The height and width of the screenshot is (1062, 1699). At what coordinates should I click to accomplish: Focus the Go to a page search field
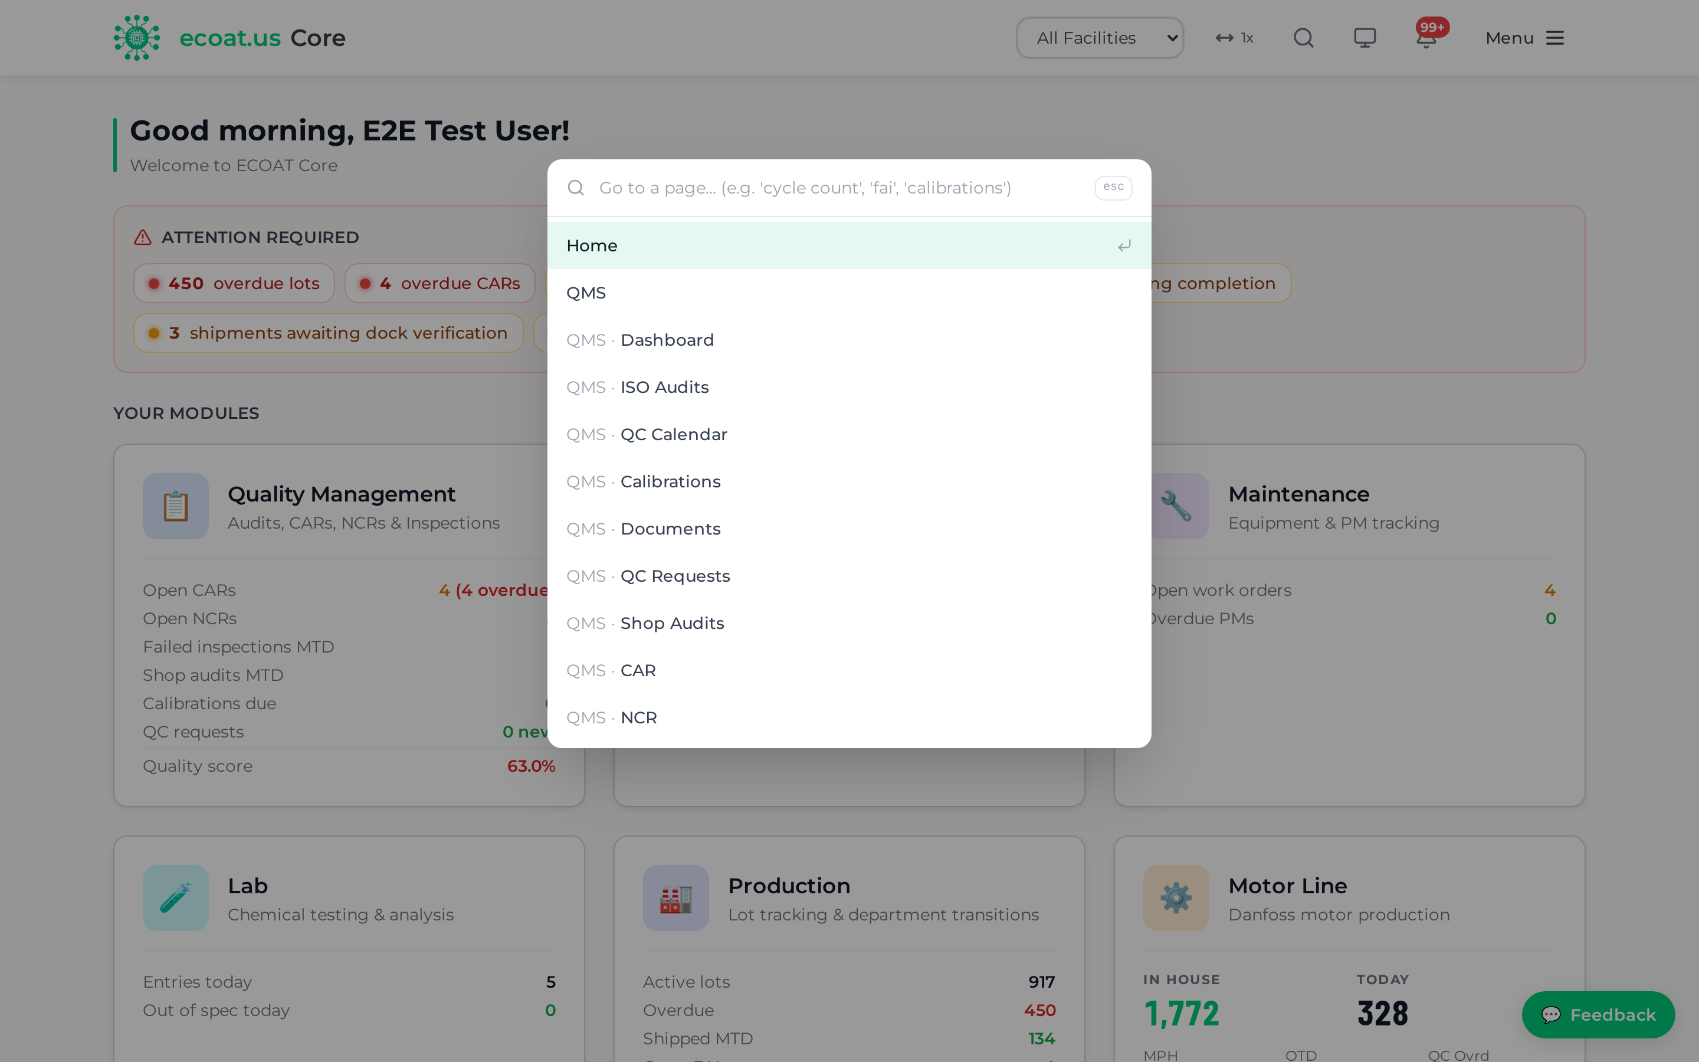841,188
